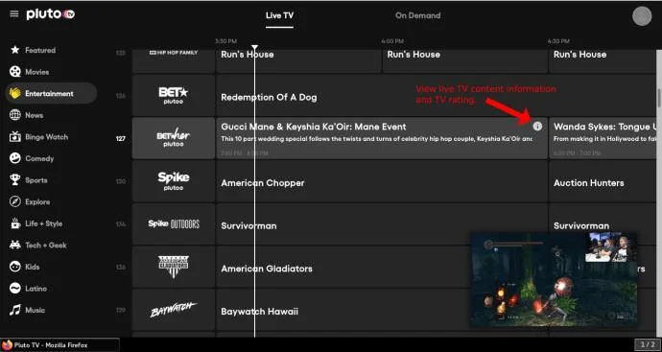Select the Binge Watch category label
This screenshot has height=352, width=662.
tap(46, 137)
